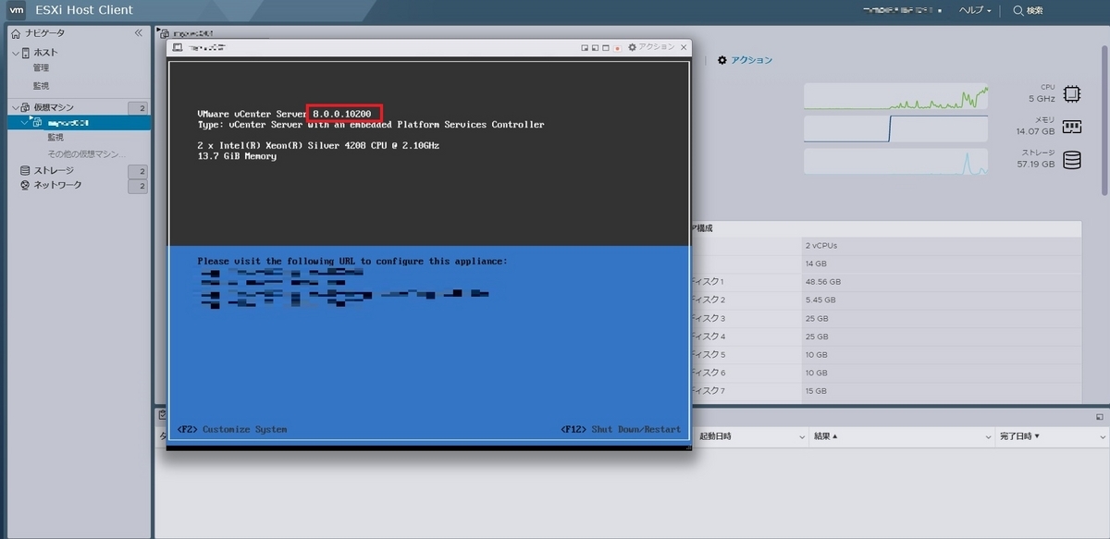Click the storage cylinder icon
Image resolution: width=1110 pixels, height=539 pixels.
click(1071, 160)
